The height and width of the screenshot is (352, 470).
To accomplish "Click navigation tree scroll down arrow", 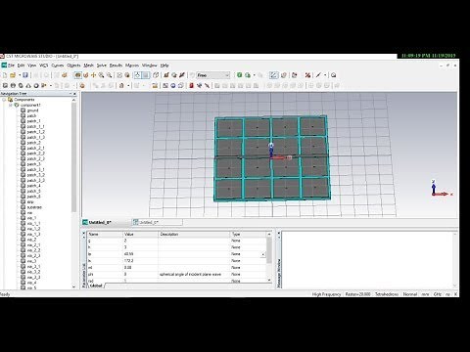I will coord(73,286).
